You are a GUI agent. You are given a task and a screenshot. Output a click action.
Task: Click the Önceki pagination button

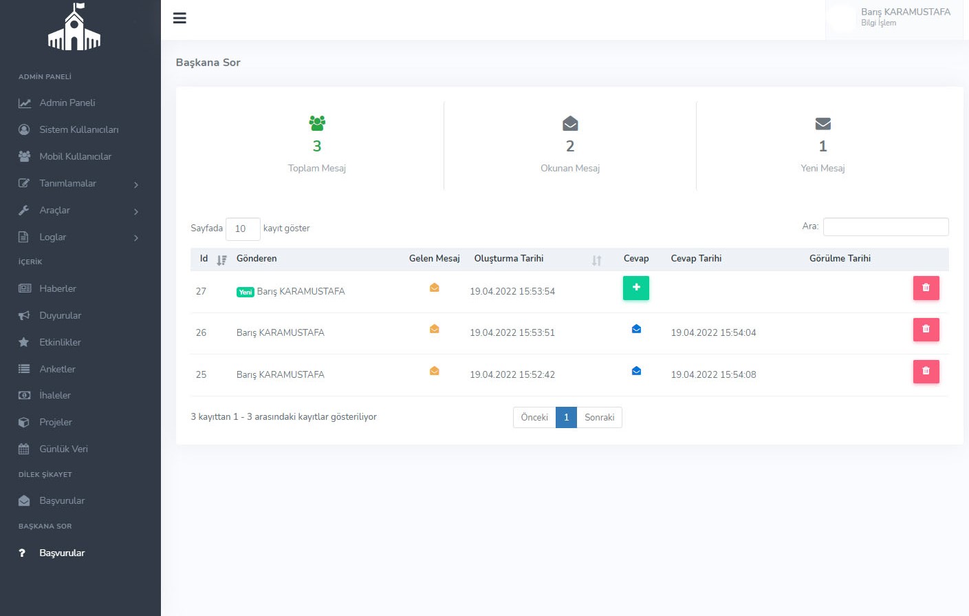pos(534,417)
